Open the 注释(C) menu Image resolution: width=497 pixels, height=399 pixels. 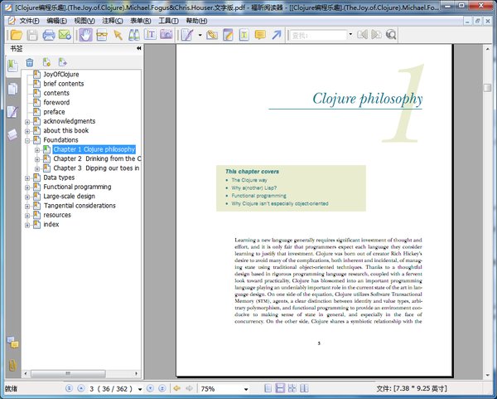point(112,21)
